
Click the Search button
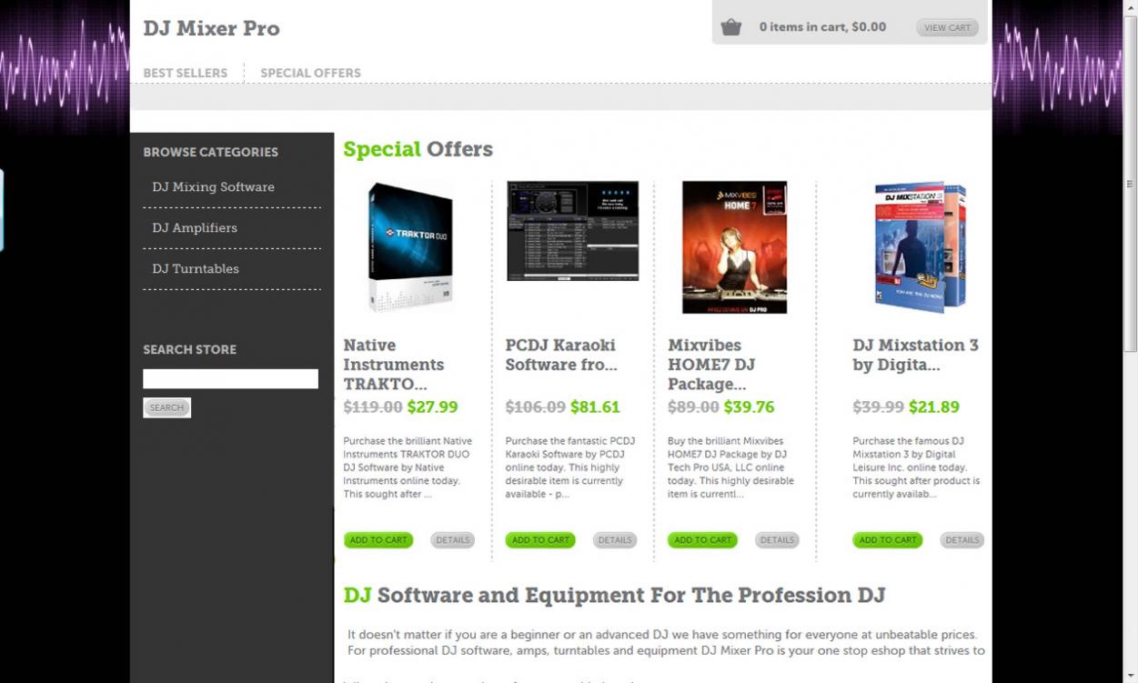[166, 407]
